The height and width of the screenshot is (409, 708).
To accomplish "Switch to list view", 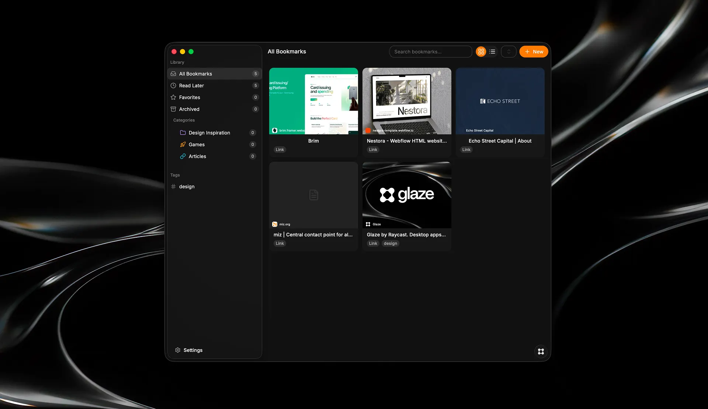I will [x=492, y=52].
